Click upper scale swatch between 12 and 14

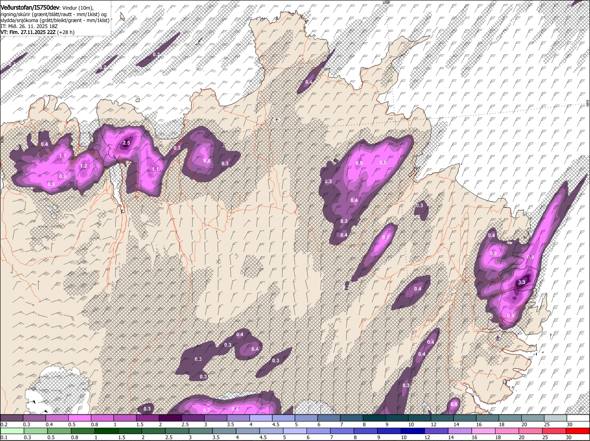[x=442, y=418]
